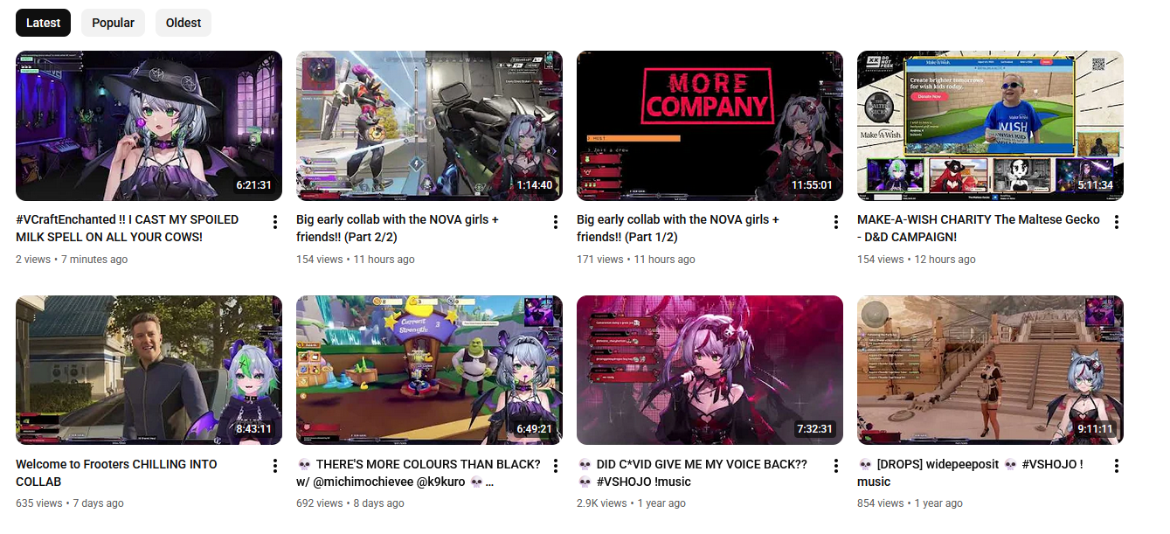Image resolution: width=1170 pixels, height=534 pixels.
Task: Switch to the Oldest sort chip
Action: pos(183,23)
